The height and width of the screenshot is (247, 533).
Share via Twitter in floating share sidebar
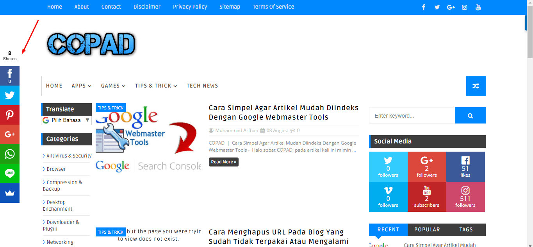click(x=10, y=95)
